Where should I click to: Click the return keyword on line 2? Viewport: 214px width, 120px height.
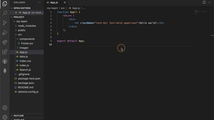67,16
